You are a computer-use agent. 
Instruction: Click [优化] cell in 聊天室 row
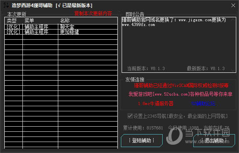coord(13,27)
